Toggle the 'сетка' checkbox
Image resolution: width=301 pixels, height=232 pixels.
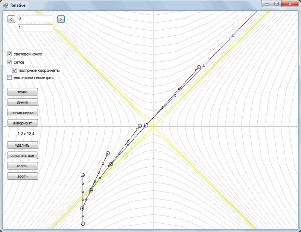tap(9, 62)
